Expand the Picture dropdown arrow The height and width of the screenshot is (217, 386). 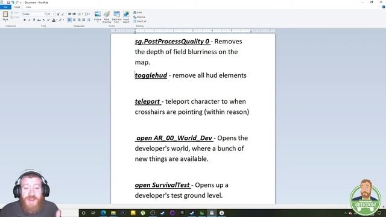pyautogui.click(x=98, y=22)
